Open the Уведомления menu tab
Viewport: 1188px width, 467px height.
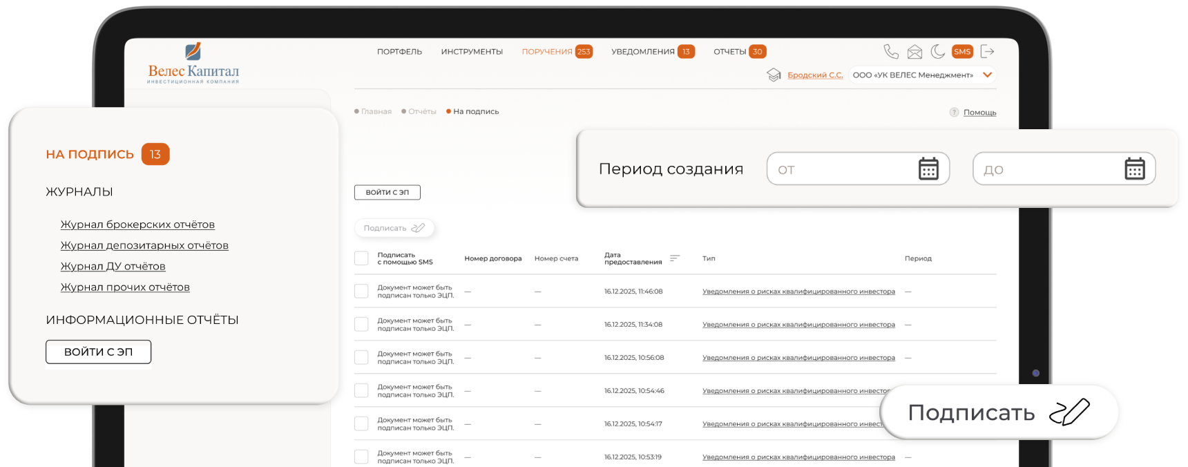coord(642,52)
